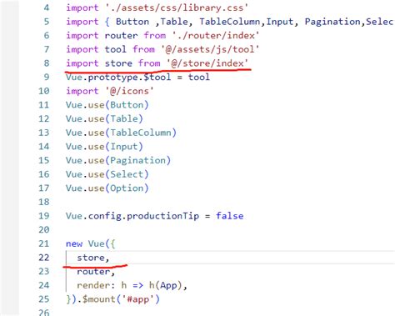Viewport: 395px width, 316px height.
Task: Click line number 22 in the gutter
Action: pyautogui.click(x=44, y=258)
